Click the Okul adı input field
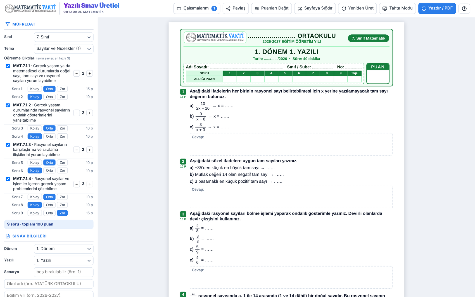The width and height of the screenshot is (475, 297). click(x=49, y=284)
